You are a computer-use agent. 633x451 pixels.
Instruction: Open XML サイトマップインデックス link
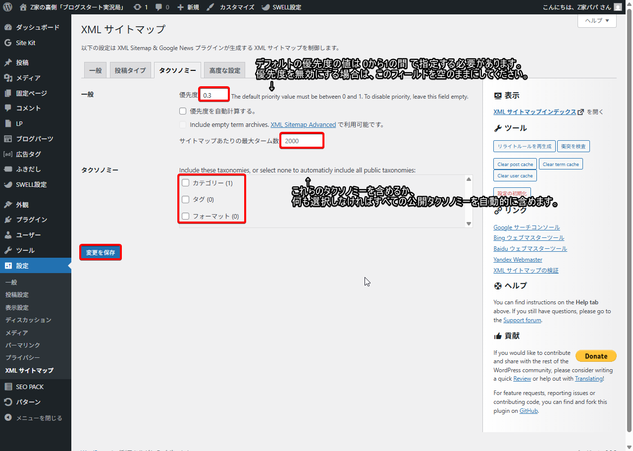coord(535,112)
